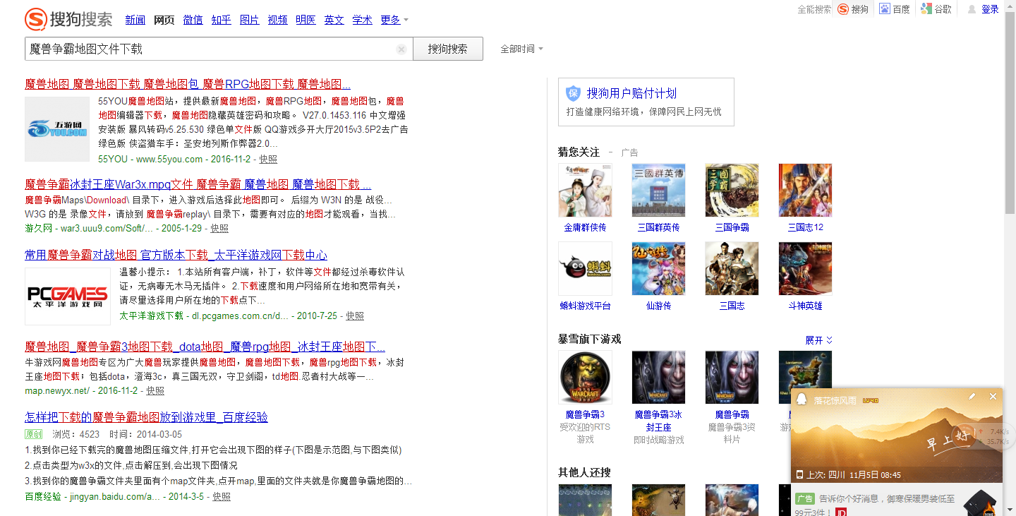Open the 快照 snapshot for the 游久网 result
Image resolution: width=1016 pixels, height=516 pixels.
click(x=219, y=229)
